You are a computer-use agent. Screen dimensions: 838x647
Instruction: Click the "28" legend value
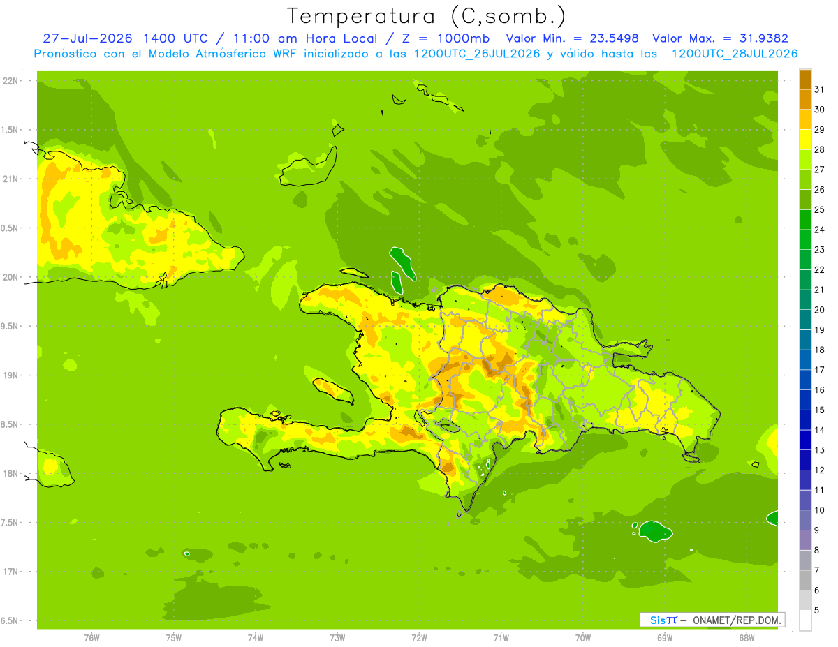(819, 149)
